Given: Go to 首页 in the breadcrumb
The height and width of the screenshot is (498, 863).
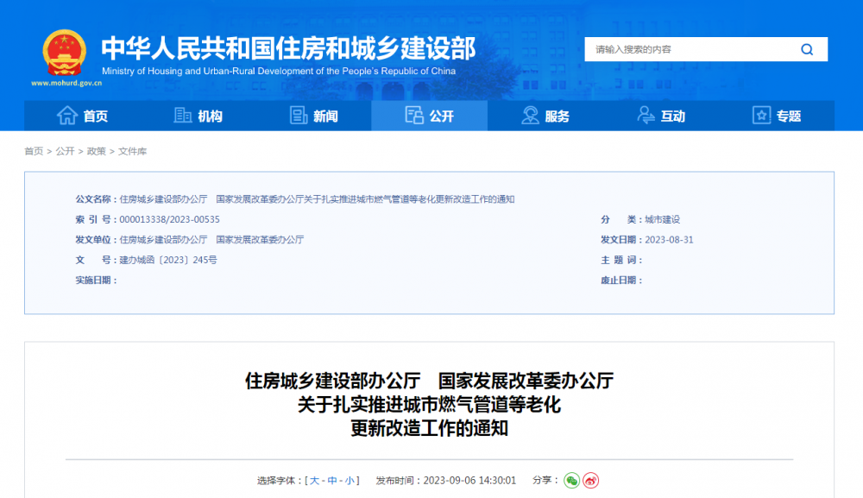Looking at the screenshot, I should tap(34, 151).
